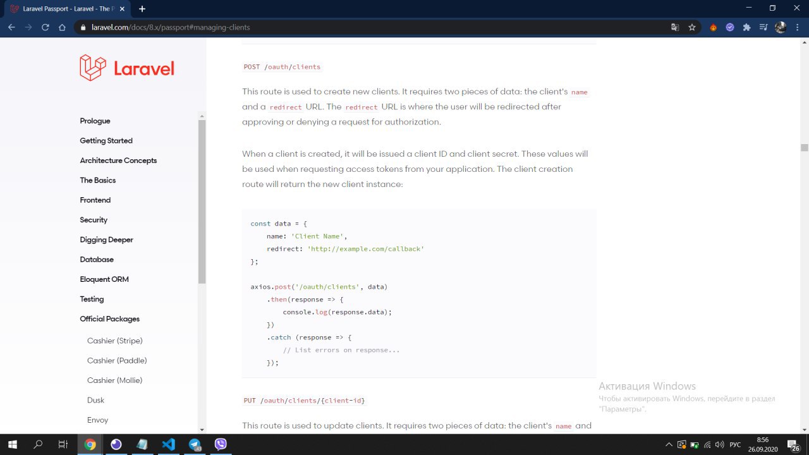The image size is (809, 455).
Task: Open the Cashier (Stripe) docs link
Action: [x=115, y=341]
